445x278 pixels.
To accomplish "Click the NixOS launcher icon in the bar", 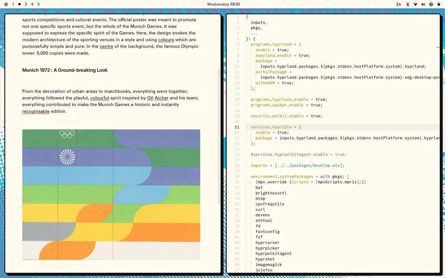I will [x=6, y=4].
